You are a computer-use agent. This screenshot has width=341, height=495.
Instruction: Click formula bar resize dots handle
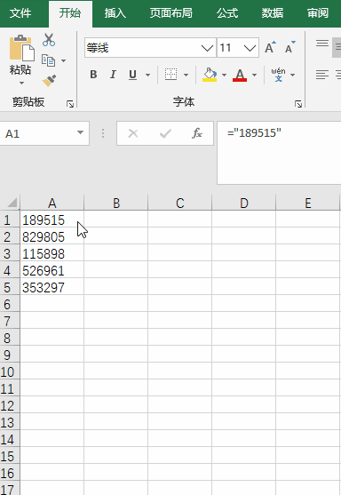pos(103,133)
